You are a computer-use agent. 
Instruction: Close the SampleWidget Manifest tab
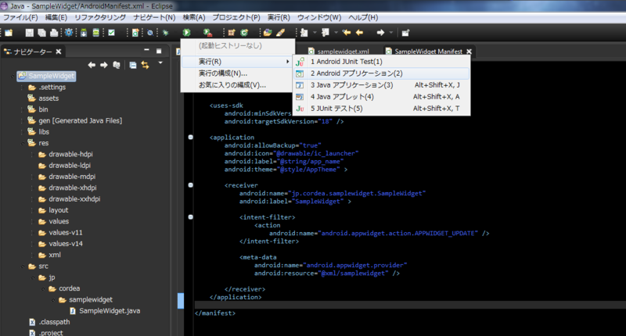469,52
